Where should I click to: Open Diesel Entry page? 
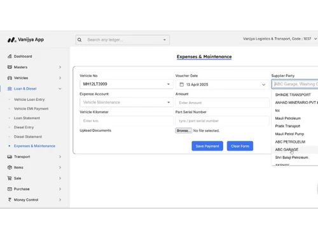[24, 127]
